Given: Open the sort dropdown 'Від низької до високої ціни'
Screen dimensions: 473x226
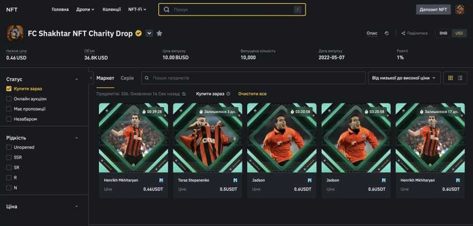Looking at the screenshot, I should pos(404,78).
